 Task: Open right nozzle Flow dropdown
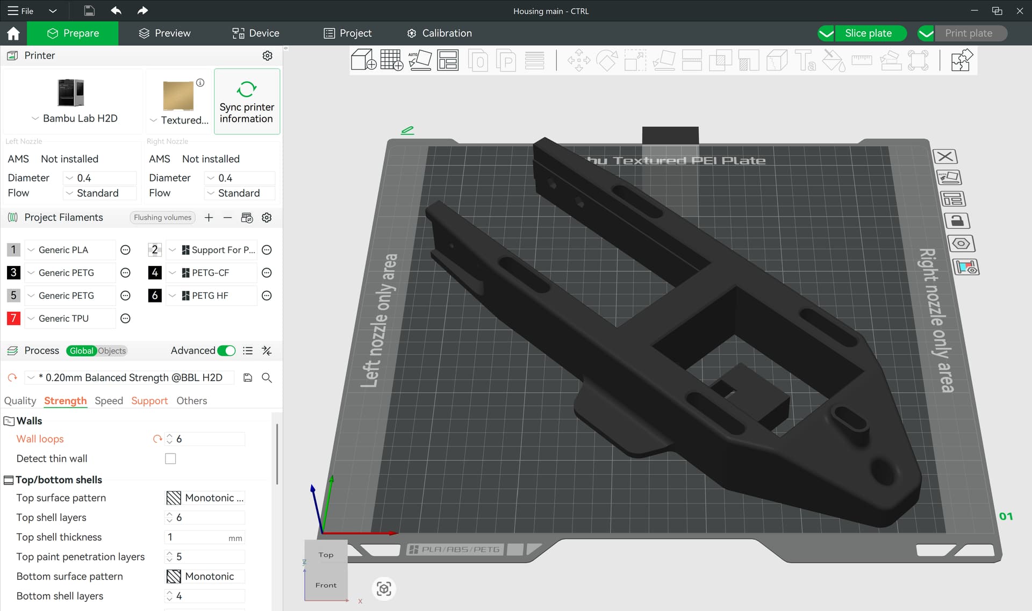point(240,193)
